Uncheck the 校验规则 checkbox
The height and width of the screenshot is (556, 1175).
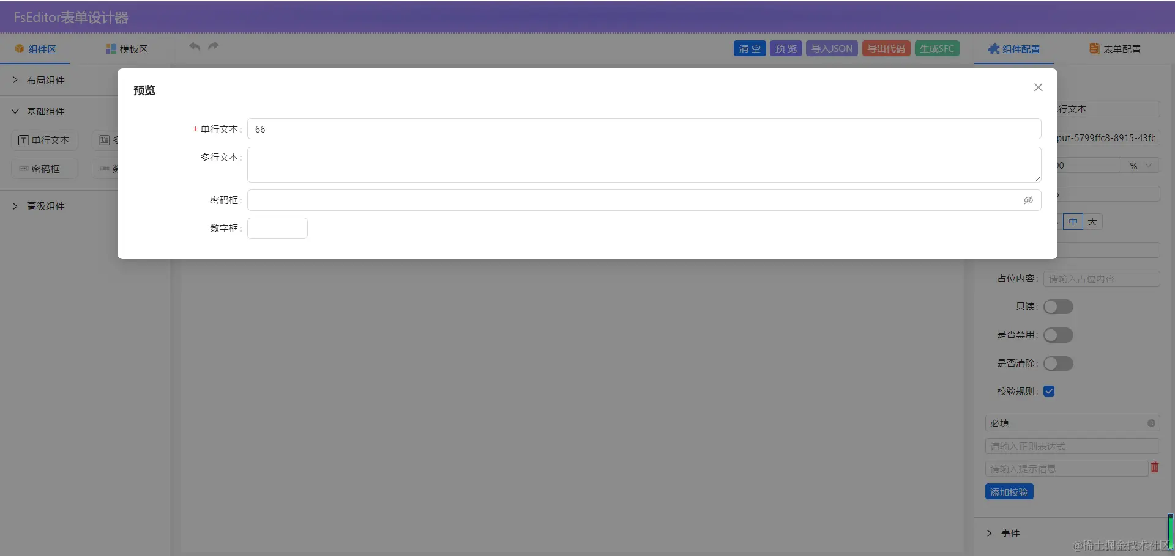tap(1049, 392)
